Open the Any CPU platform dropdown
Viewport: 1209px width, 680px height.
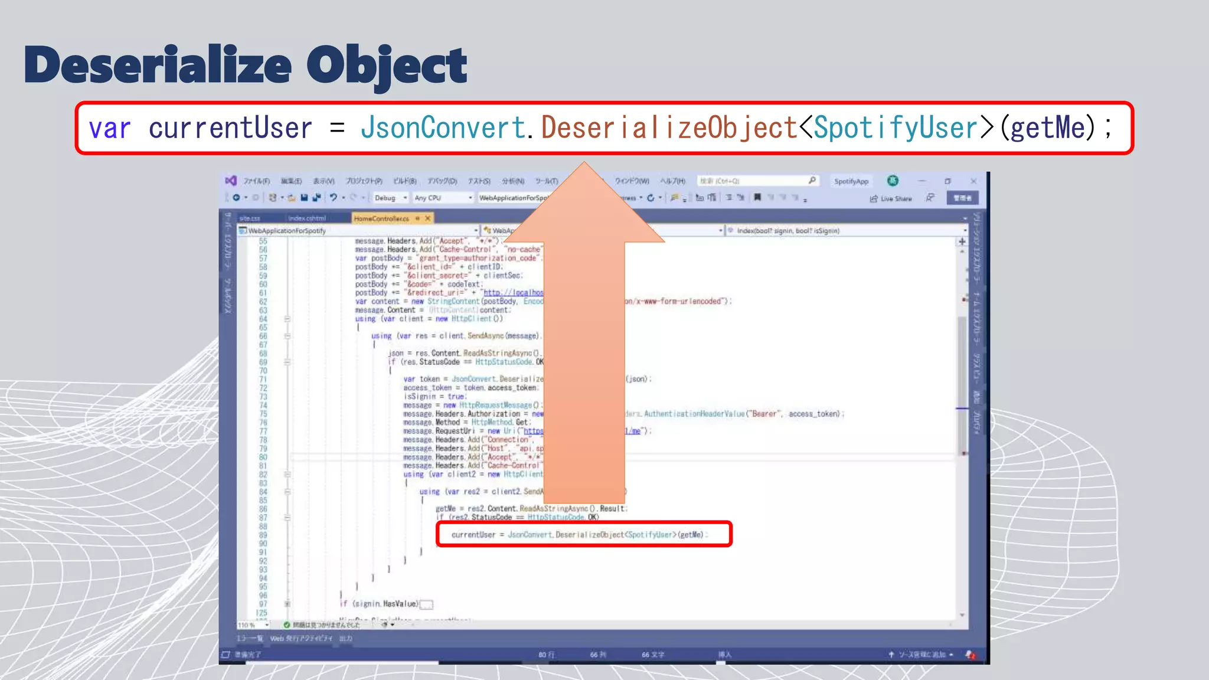click(443, 198)
